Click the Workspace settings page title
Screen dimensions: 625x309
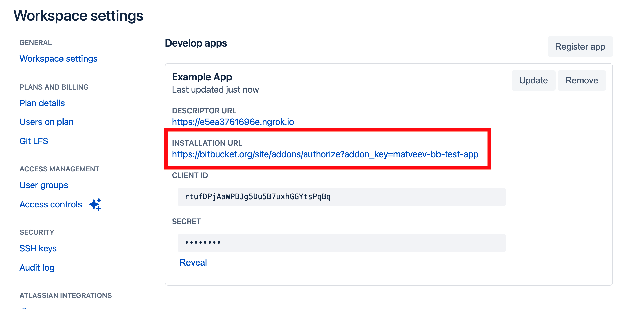pyautogui.click(x=78, y=16)
